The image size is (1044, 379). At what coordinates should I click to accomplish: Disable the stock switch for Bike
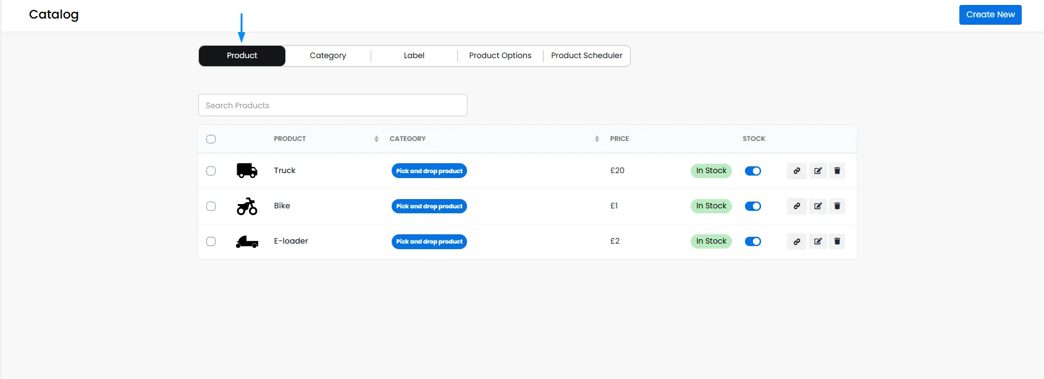(x=753, y=207)
